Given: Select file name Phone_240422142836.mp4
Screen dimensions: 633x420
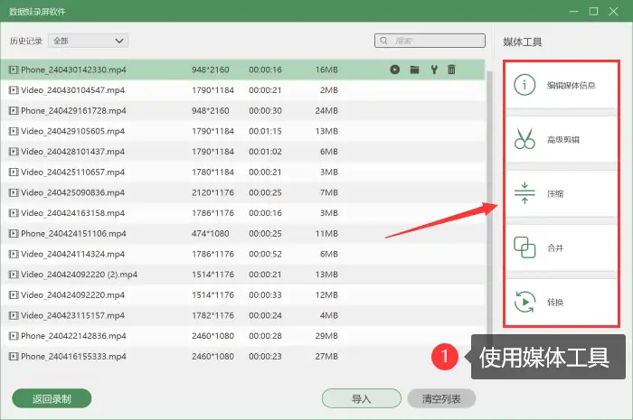Looking at the screenshot, I should point(73,336).
